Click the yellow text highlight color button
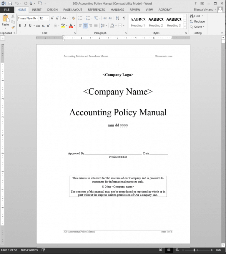This screenshot has width=226, height=254. 63,26
